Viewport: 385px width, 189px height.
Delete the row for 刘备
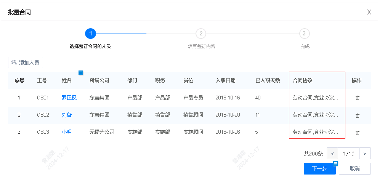point(357,115)
